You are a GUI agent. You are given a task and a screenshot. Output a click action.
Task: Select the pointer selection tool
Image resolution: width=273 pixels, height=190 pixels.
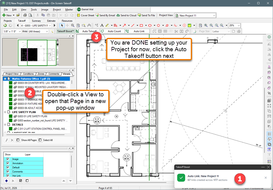click(62, 25)
